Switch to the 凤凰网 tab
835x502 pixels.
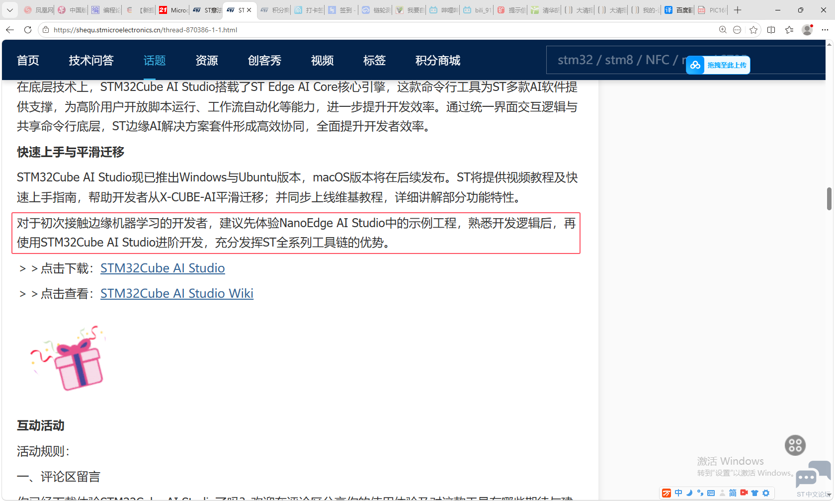tap(39, 10)
